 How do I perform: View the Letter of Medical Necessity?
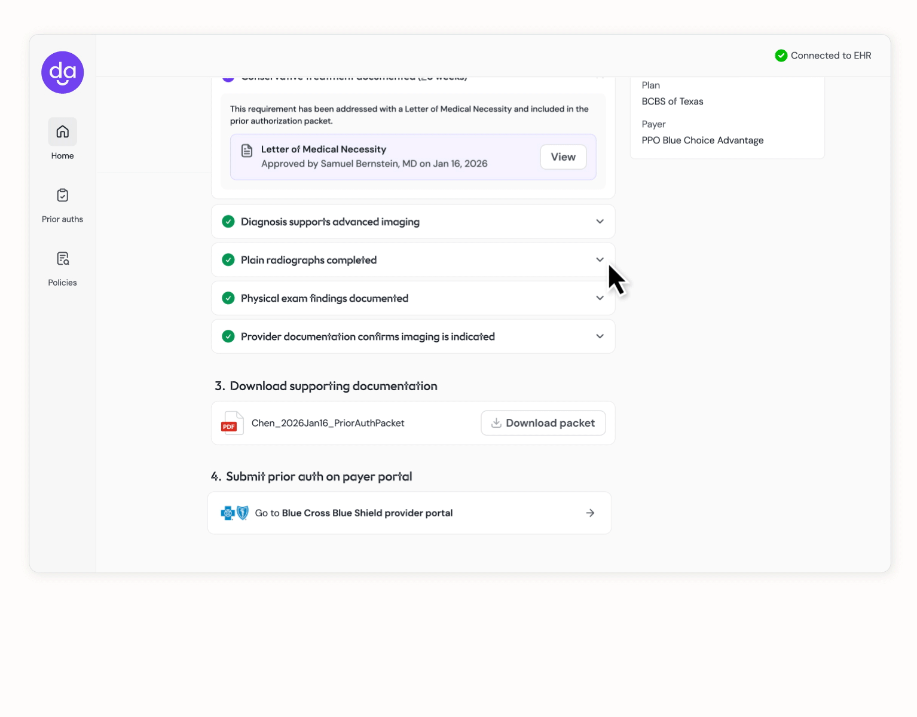563,157
